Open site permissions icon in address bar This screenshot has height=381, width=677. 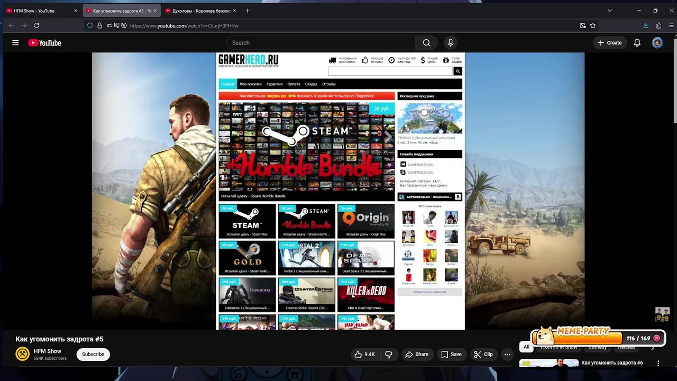point(109,25)
